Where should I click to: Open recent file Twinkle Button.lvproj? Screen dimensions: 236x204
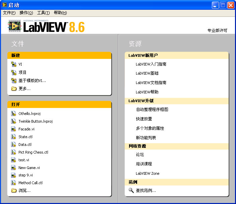(x=36, y=121)
